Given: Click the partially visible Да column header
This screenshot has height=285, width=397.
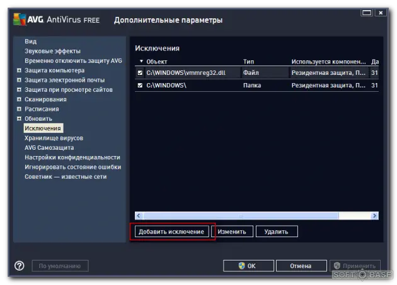Looking at the screenshot, I should pyautogui.click(x=375, y=62).
